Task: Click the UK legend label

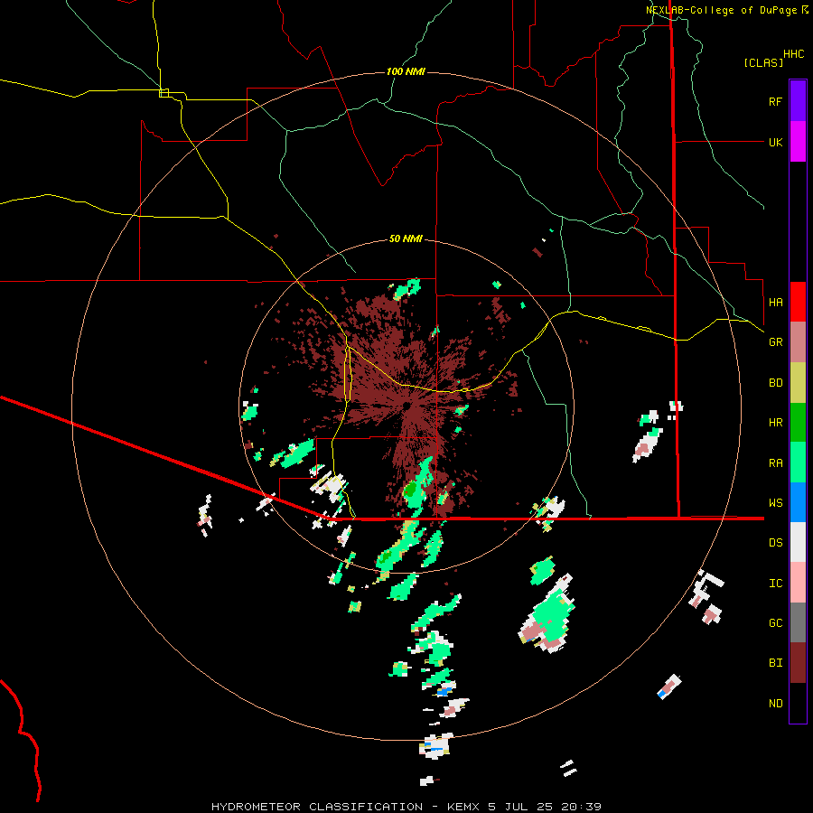Action: [x=775, y=142]
